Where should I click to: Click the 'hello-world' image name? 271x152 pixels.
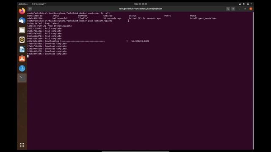pos(59,18)
